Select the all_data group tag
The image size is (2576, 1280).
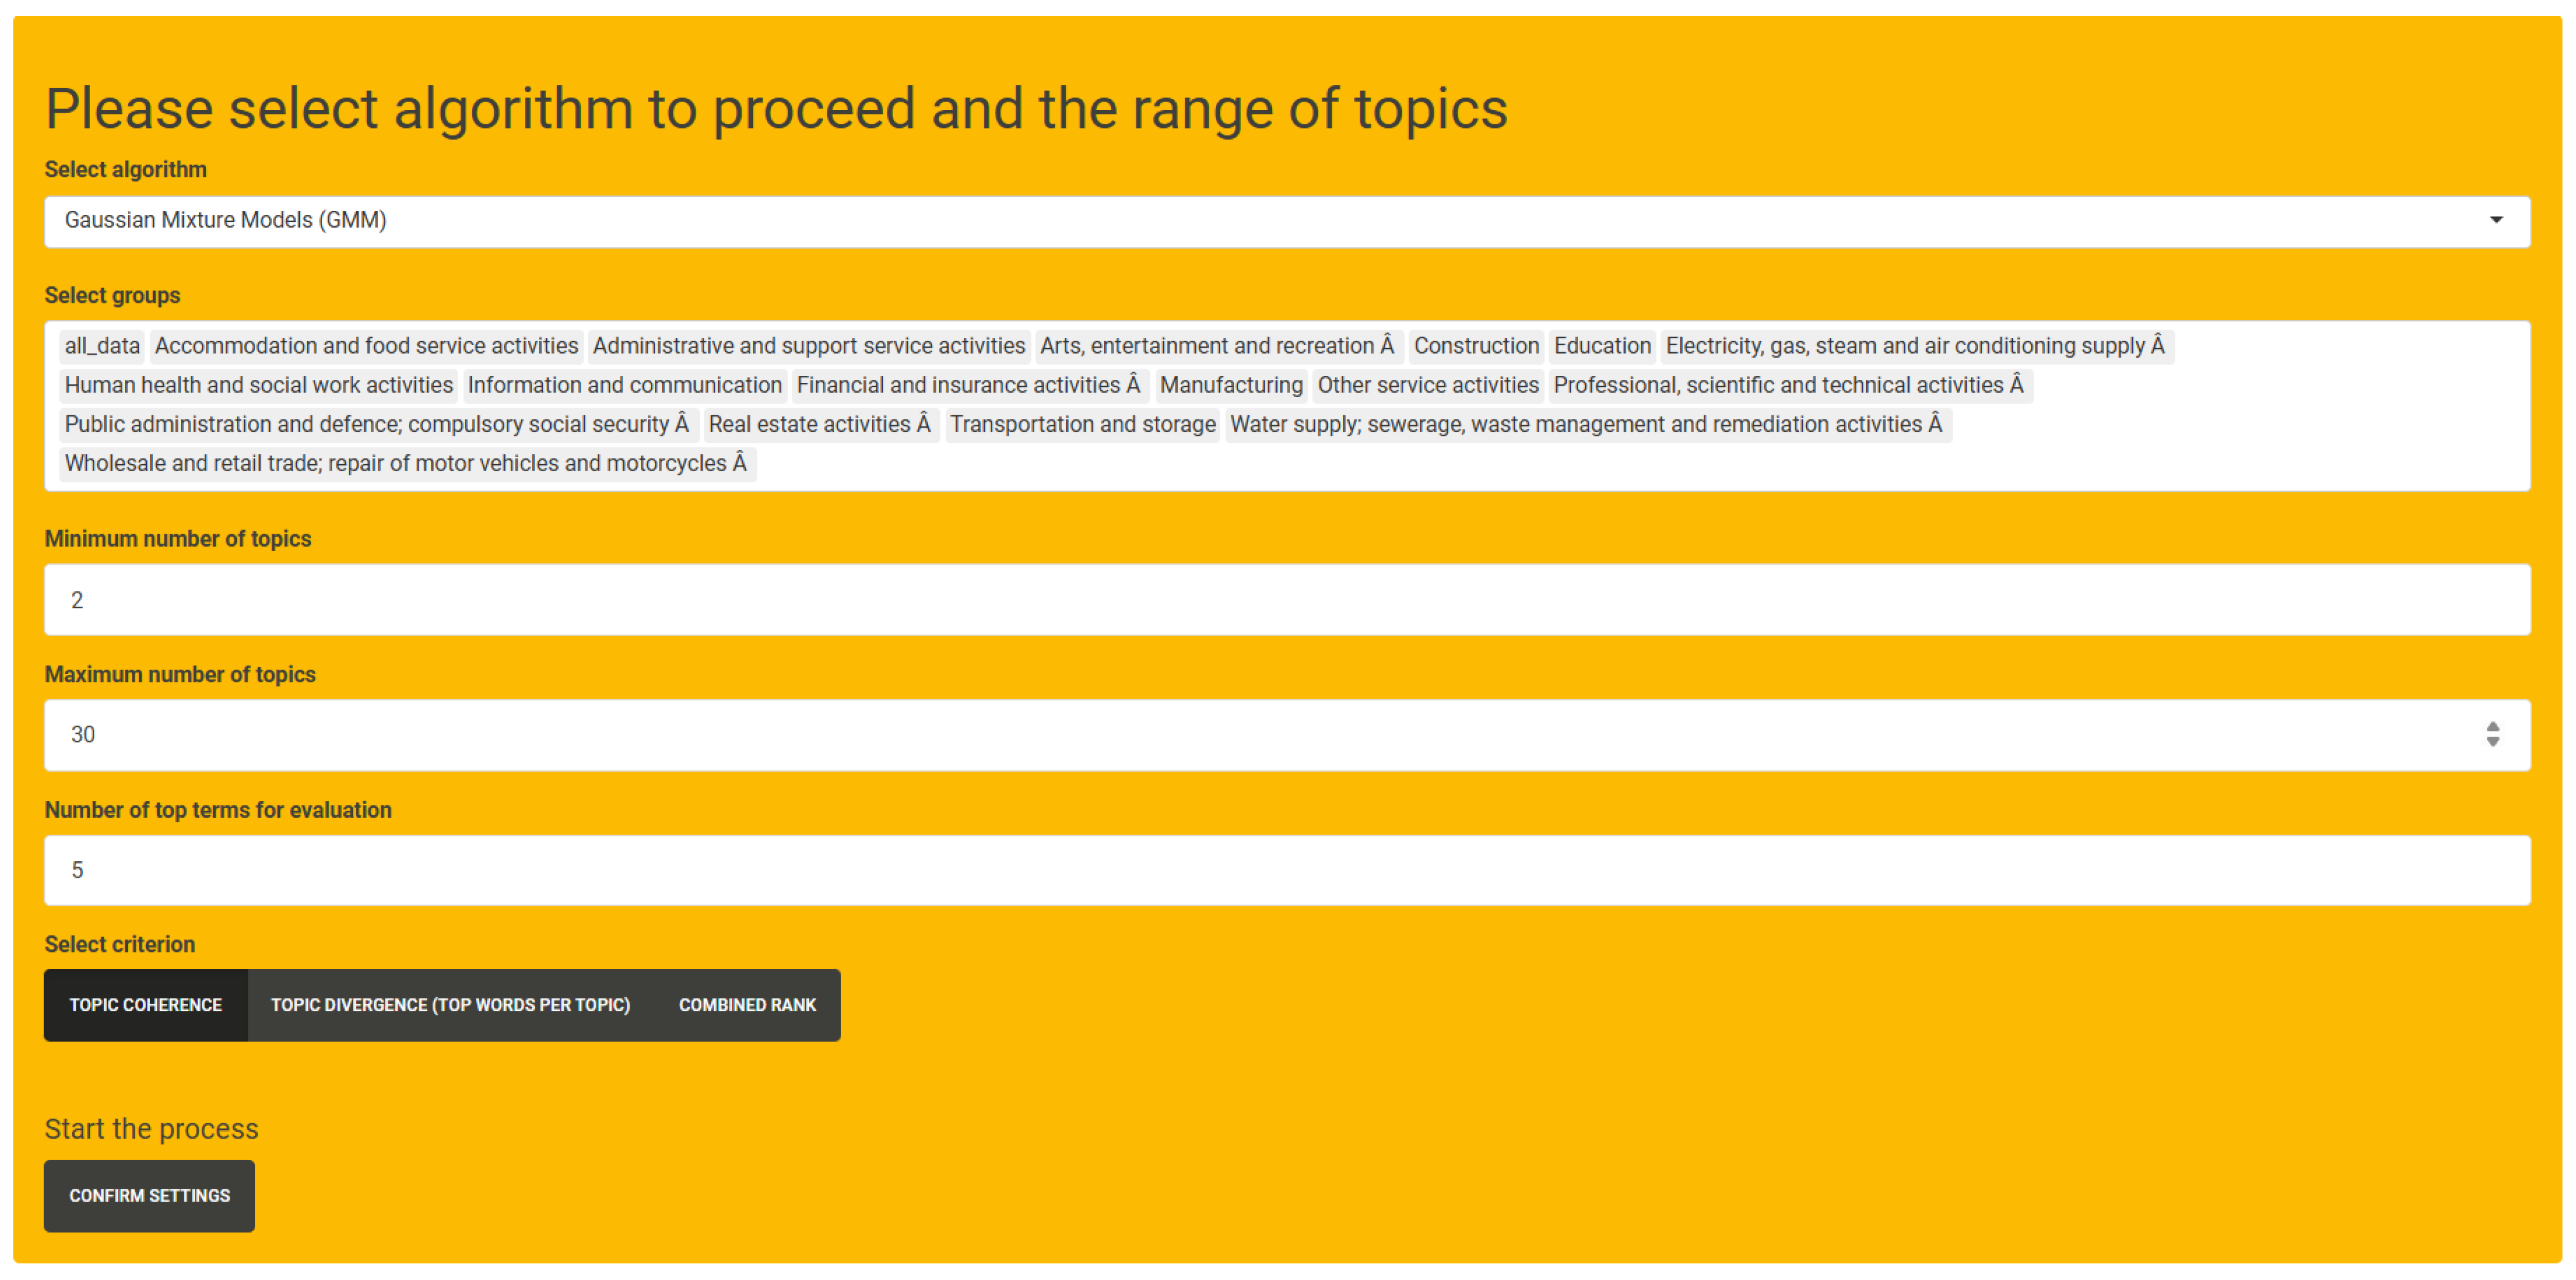102,346
